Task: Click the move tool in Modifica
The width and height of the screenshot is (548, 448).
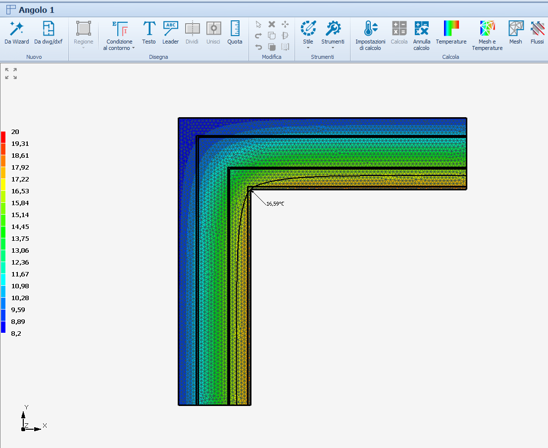Action: [x=285, y=24]
